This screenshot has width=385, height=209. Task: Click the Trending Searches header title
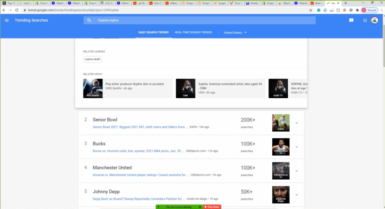(31, 20)
